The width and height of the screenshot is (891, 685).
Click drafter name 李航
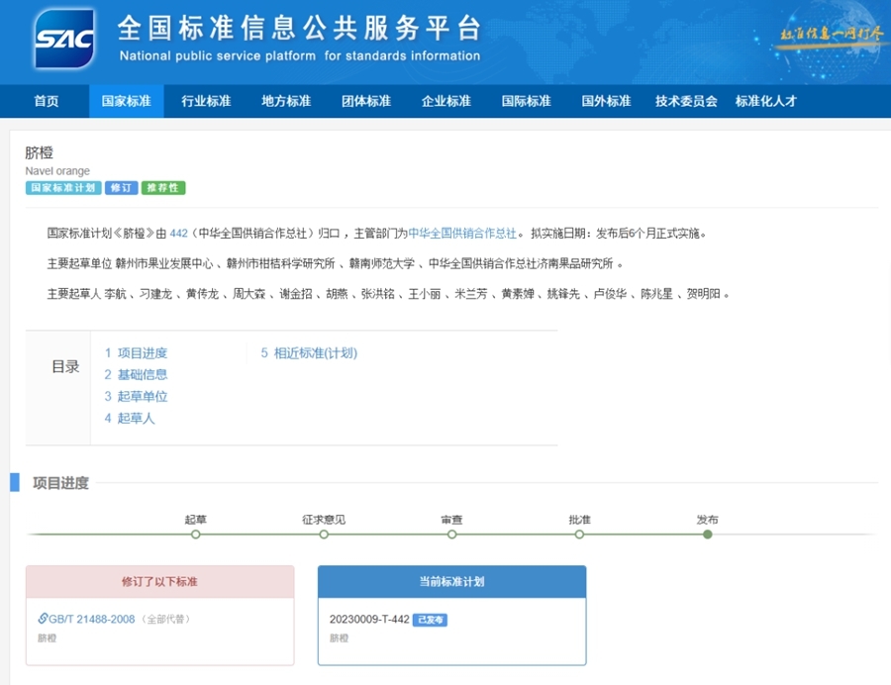tap(116, 294)
